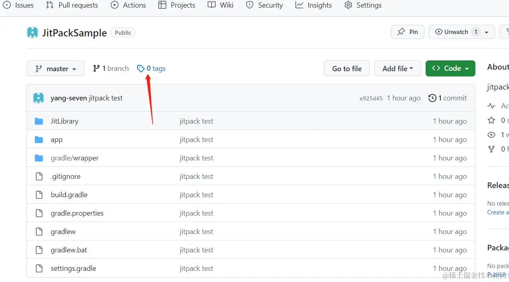
Task: Click the Public visibility badge
Action: click(x=123, y=33)
